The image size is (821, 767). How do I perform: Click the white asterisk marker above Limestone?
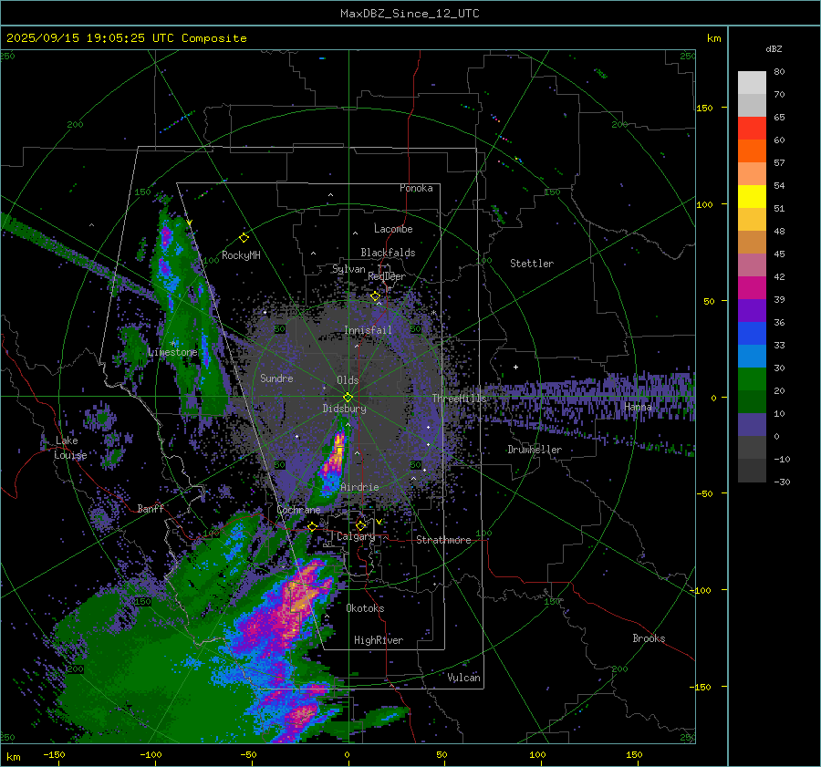[173, 344]
